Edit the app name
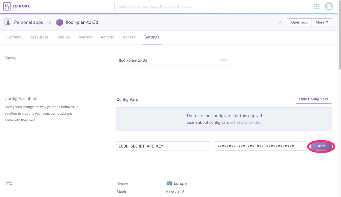This screenshot has height=197, width=341. click(223, 60)
